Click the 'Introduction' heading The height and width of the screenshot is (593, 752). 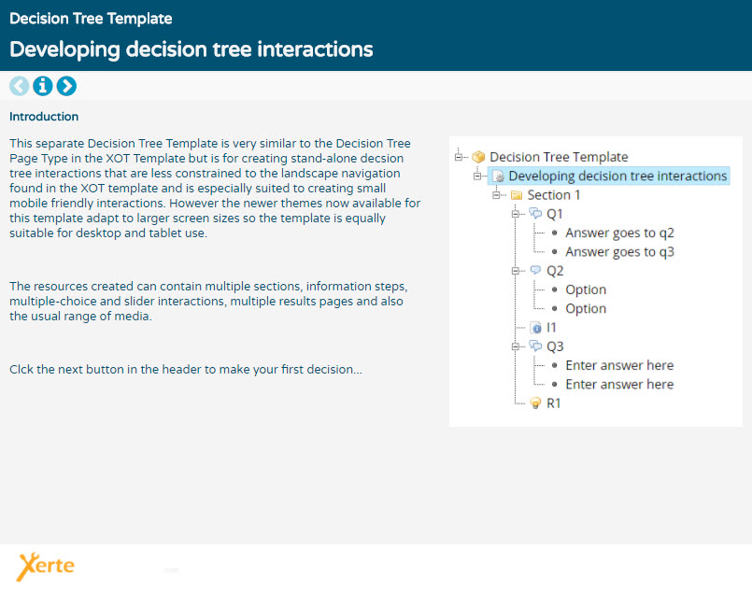[x=44, y=117]
